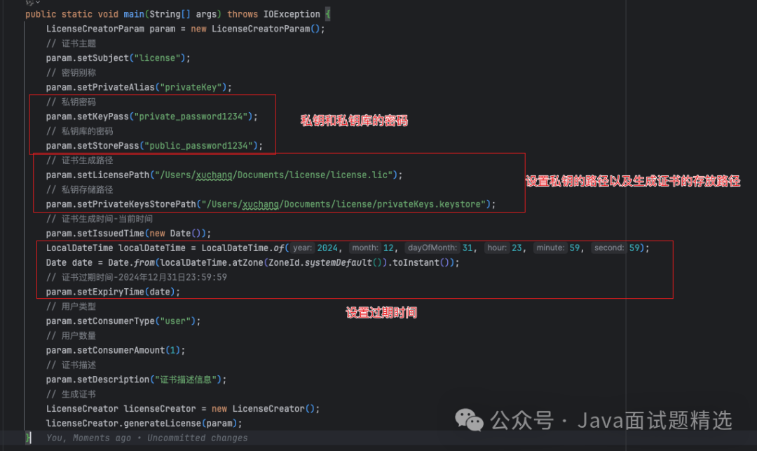Click the dayOfMonth: inlay hint
The width and height of the screenshot is (757, 451).
coord(432,248)
